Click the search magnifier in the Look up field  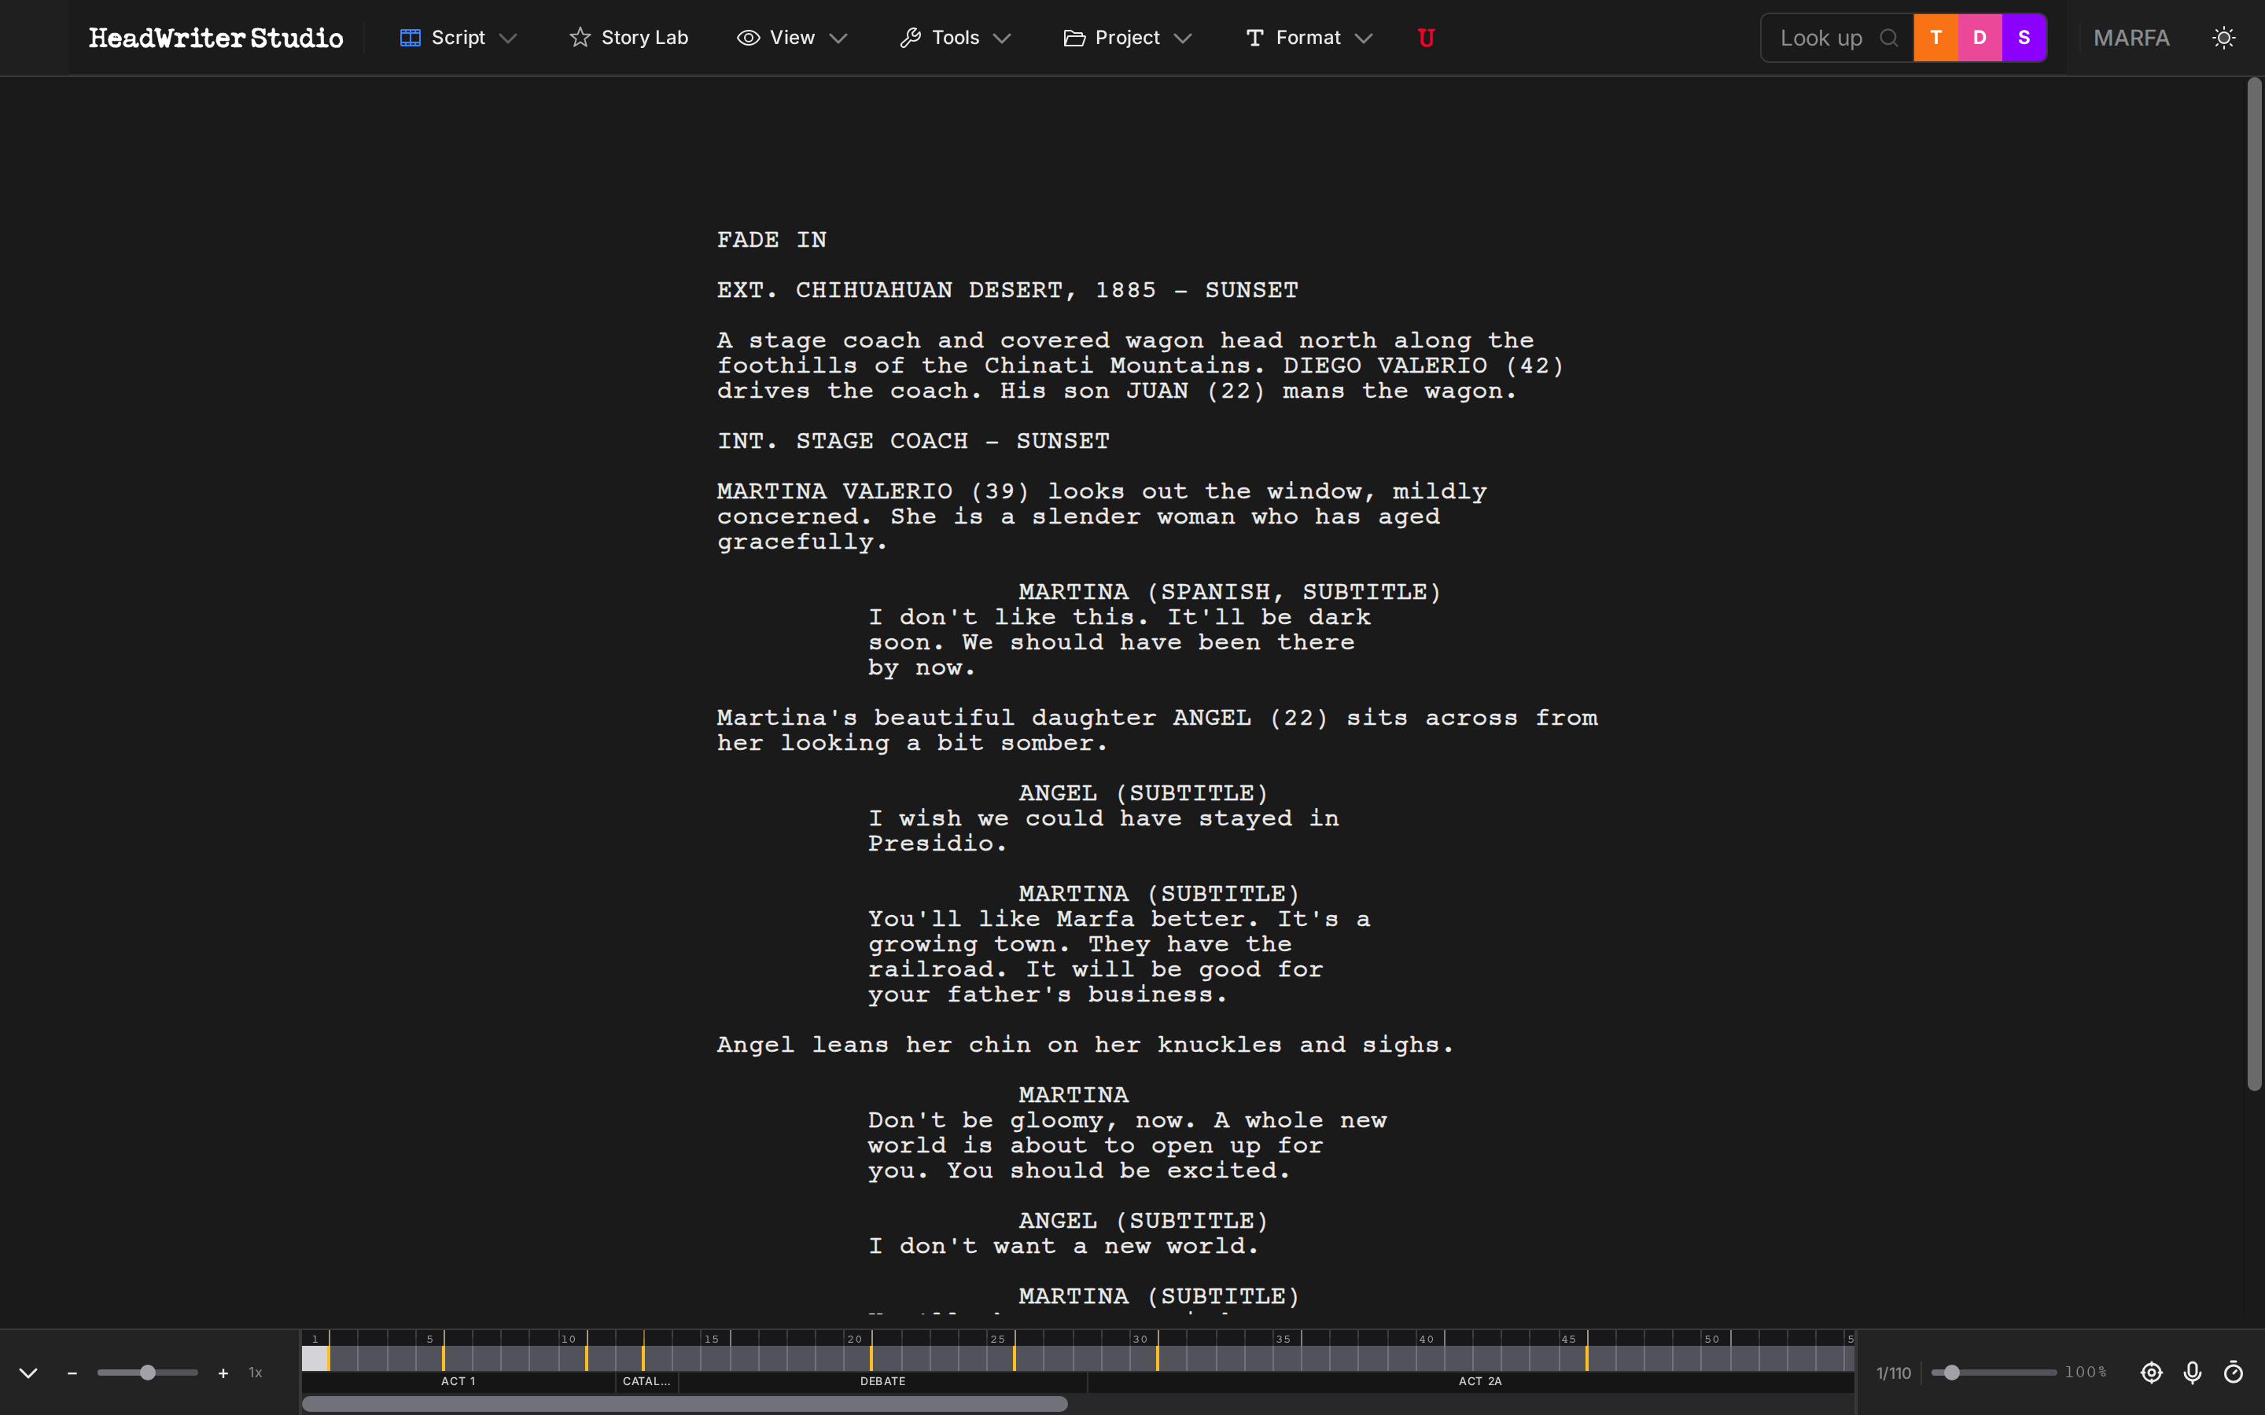click(x=1890, y=38)
